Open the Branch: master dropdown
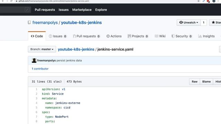The width and height of the screenshot is (221, 124). coord(42,49)
